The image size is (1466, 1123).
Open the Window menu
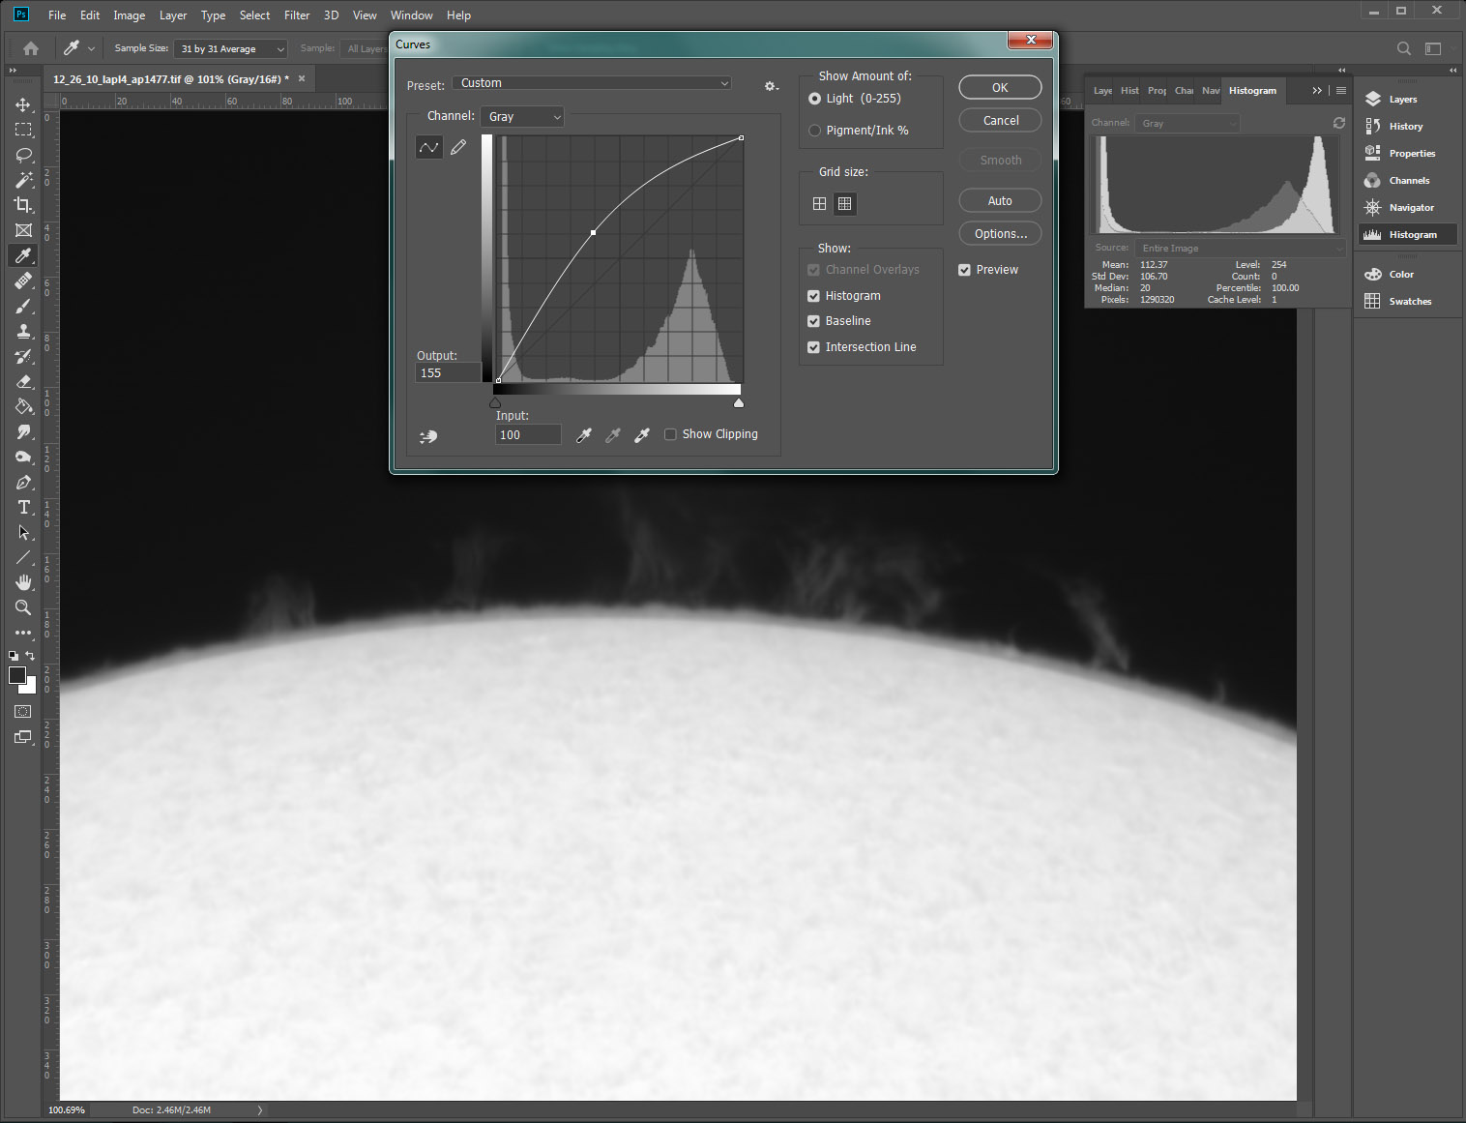point(411,15)
